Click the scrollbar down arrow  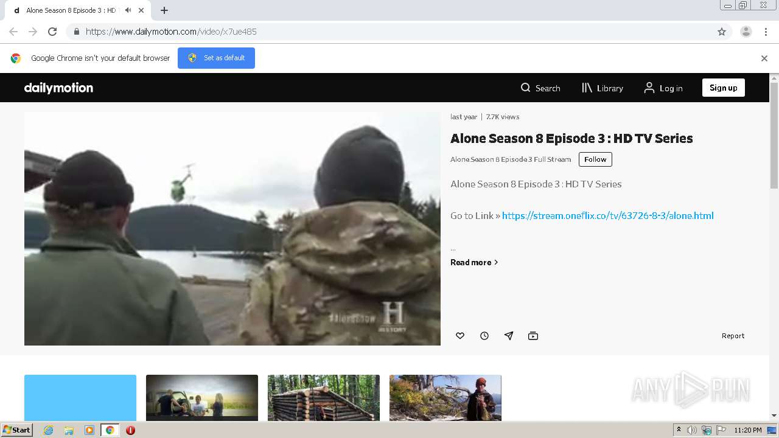(x=774, y=415)
